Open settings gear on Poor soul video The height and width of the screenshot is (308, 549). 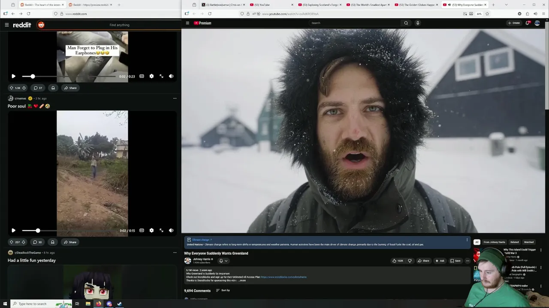[151, 230]
